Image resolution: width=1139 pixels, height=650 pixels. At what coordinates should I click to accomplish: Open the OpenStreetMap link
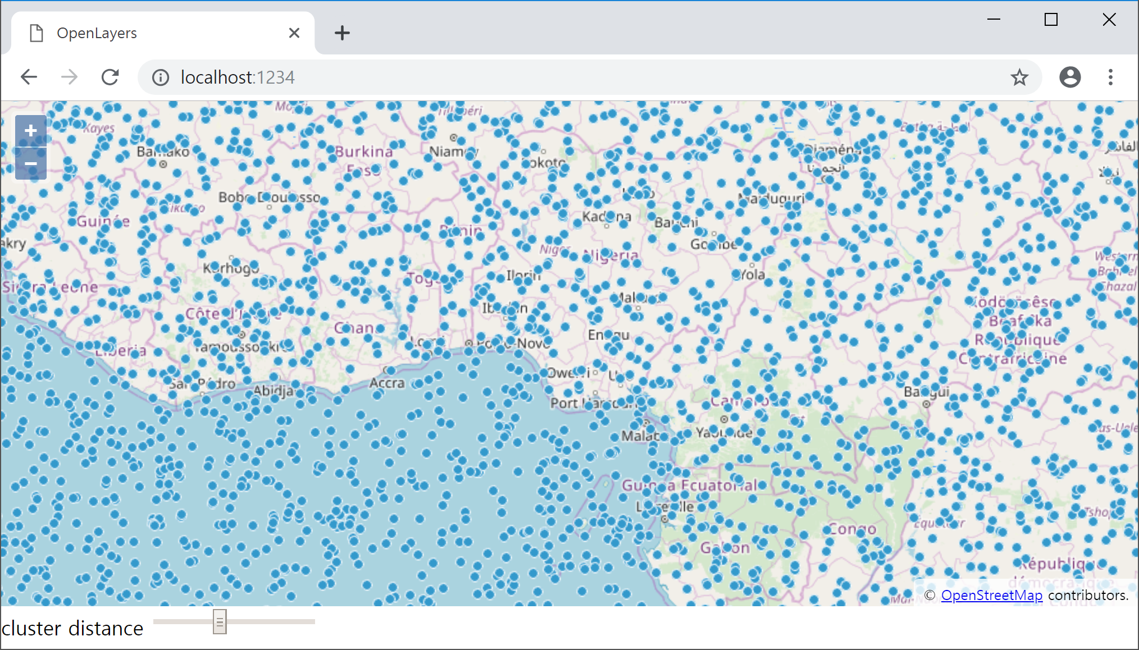click(x=991, y=595)
